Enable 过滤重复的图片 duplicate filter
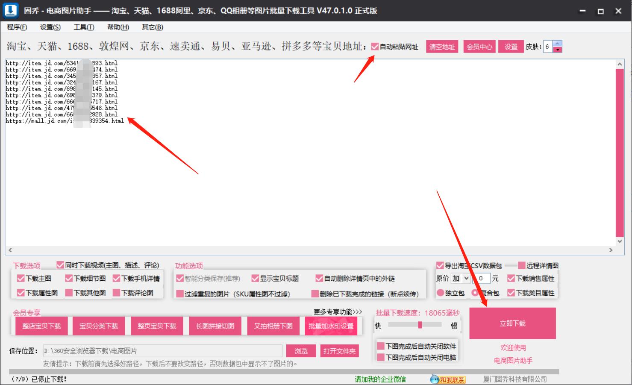Screen dimensions: 632x385 click(x=179, y=294)
